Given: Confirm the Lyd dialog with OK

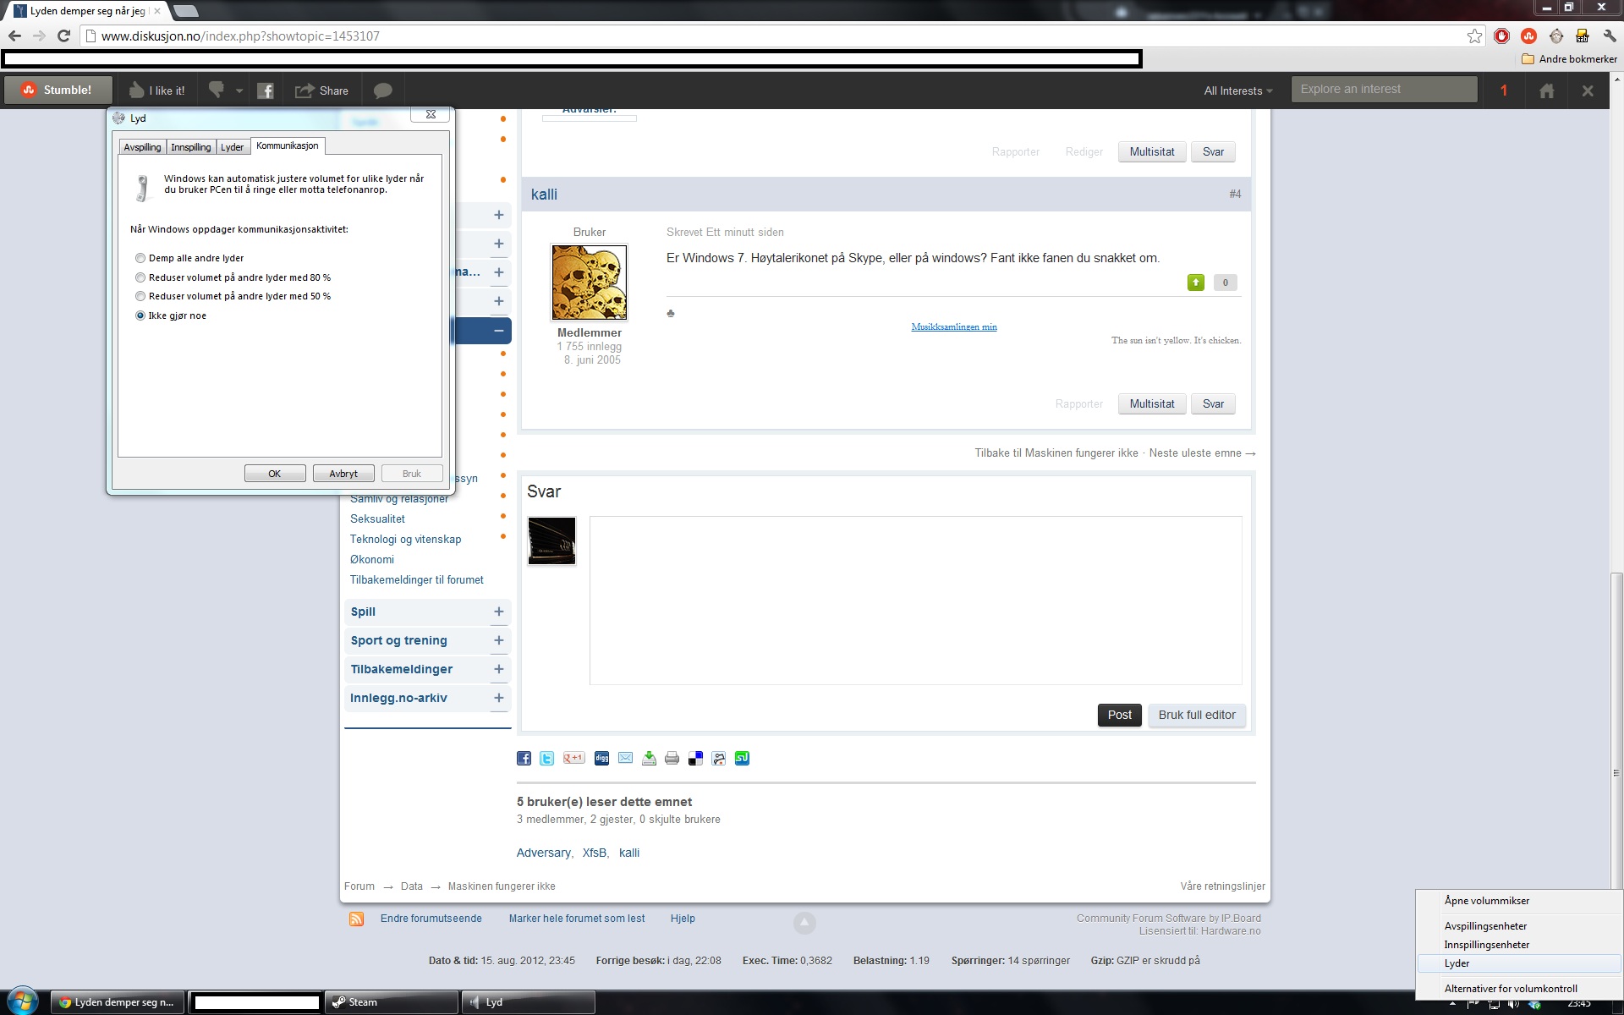Looking at the screenshot, I should 275,474.
